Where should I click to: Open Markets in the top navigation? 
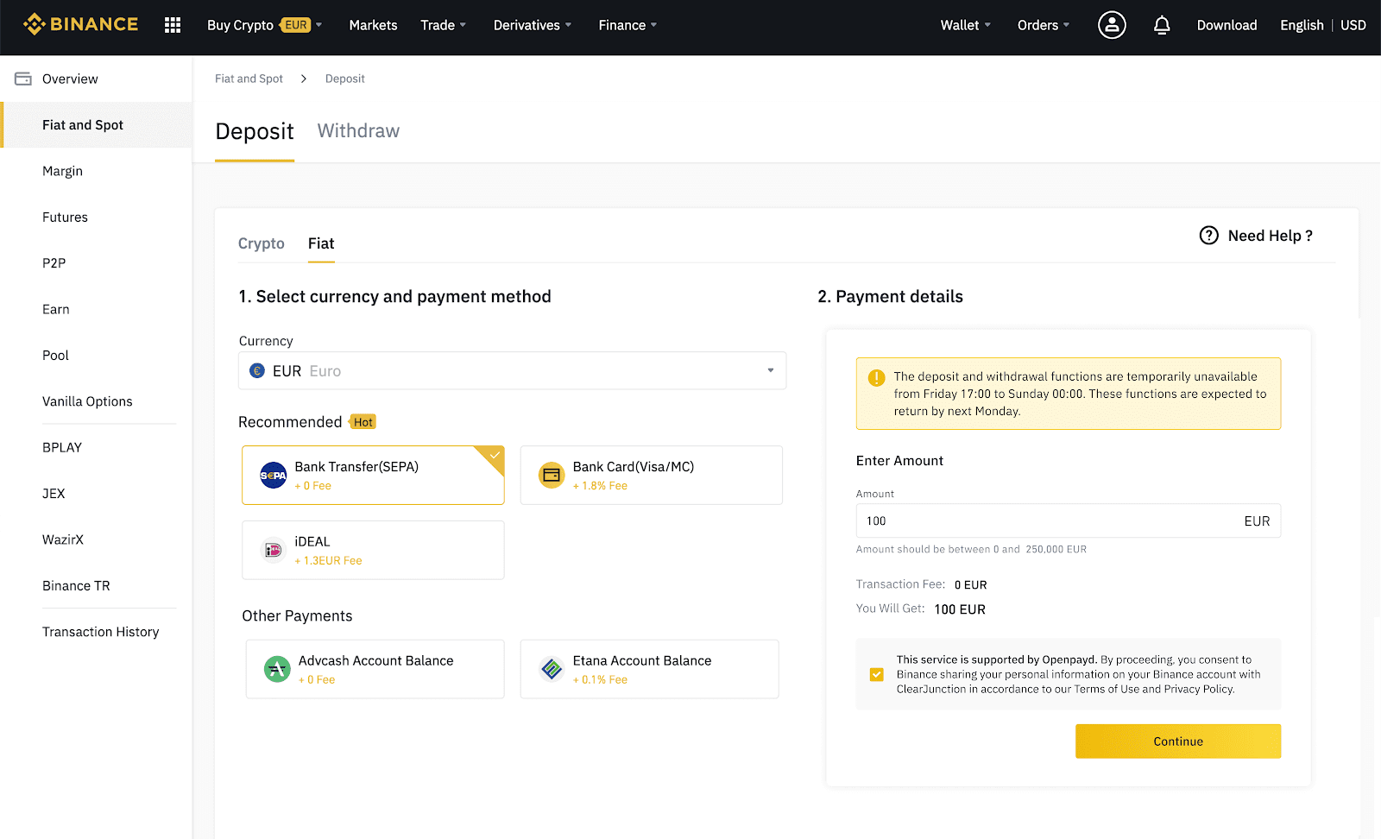[x=373, y=25]
